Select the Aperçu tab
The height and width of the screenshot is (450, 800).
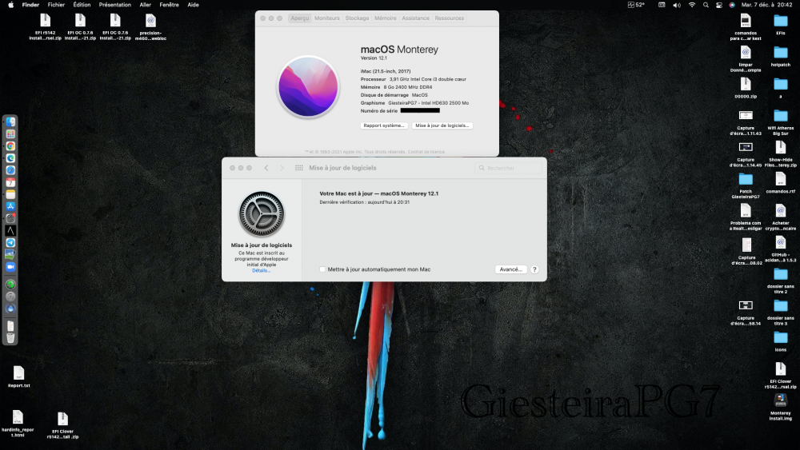click(x=300, y=18)
